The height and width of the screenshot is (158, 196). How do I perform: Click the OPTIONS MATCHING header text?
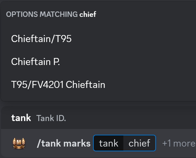42,14
